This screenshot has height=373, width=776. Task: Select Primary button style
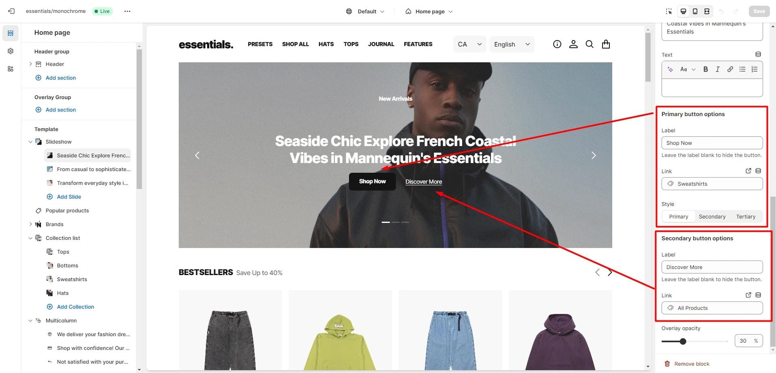click(679, 216)
